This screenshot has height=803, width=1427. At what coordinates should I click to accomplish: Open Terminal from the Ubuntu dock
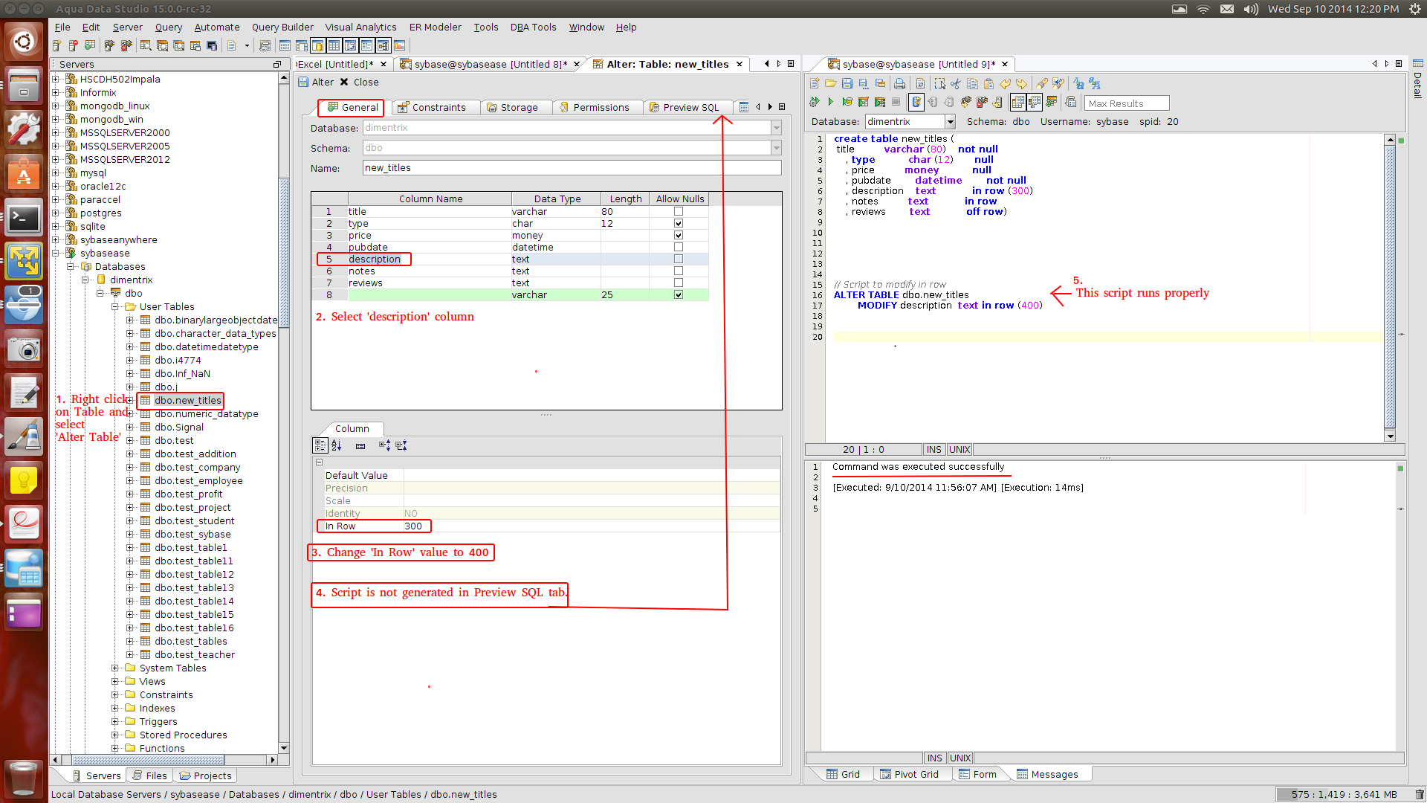pos(24,219)
